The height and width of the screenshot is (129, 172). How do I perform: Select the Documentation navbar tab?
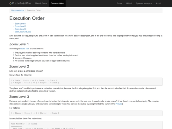coord(57,4)
